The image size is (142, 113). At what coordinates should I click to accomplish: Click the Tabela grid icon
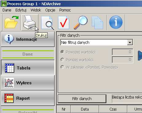point(10,68)
